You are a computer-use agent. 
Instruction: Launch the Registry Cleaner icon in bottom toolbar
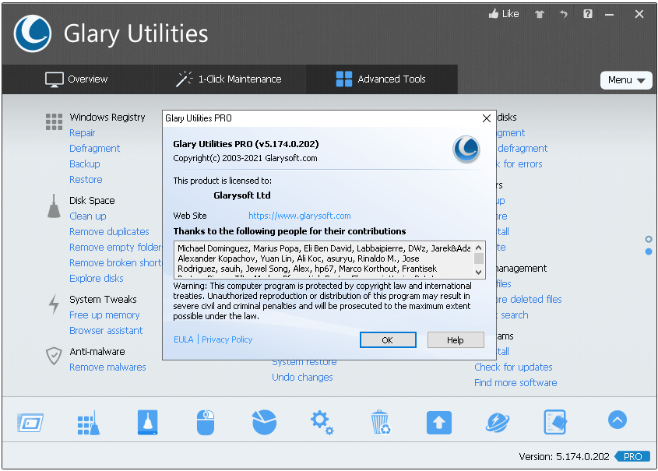[x=89, y=423]
